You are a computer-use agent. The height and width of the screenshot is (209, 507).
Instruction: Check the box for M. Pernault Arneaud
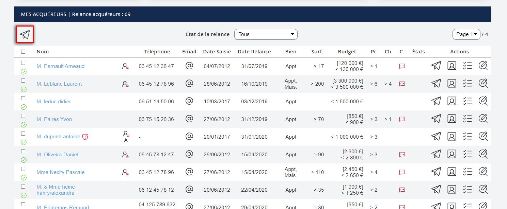tap(23, 63)
